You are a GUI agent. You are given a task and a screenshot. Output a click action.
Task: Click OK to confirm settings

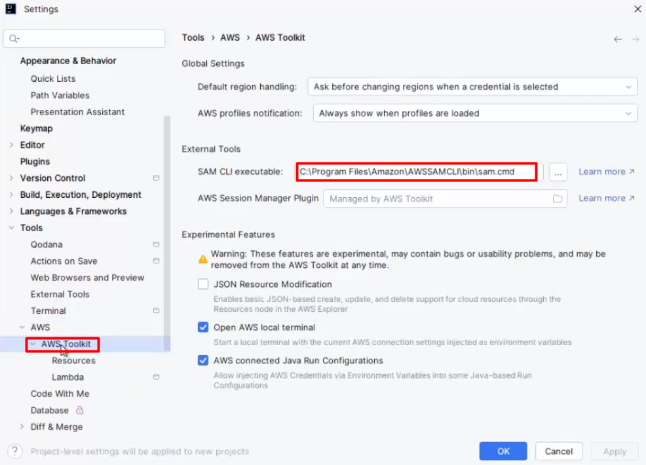click(503, 451)
